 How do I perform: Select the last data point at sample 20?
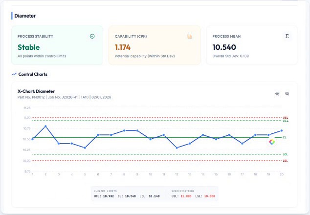pos(282,130)
